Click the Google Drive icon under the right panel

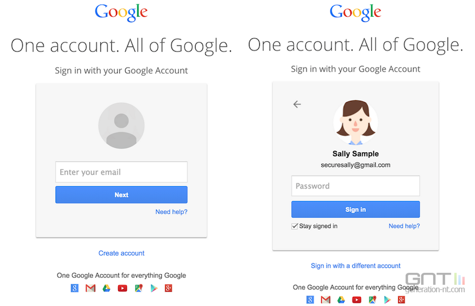point(341,300)
